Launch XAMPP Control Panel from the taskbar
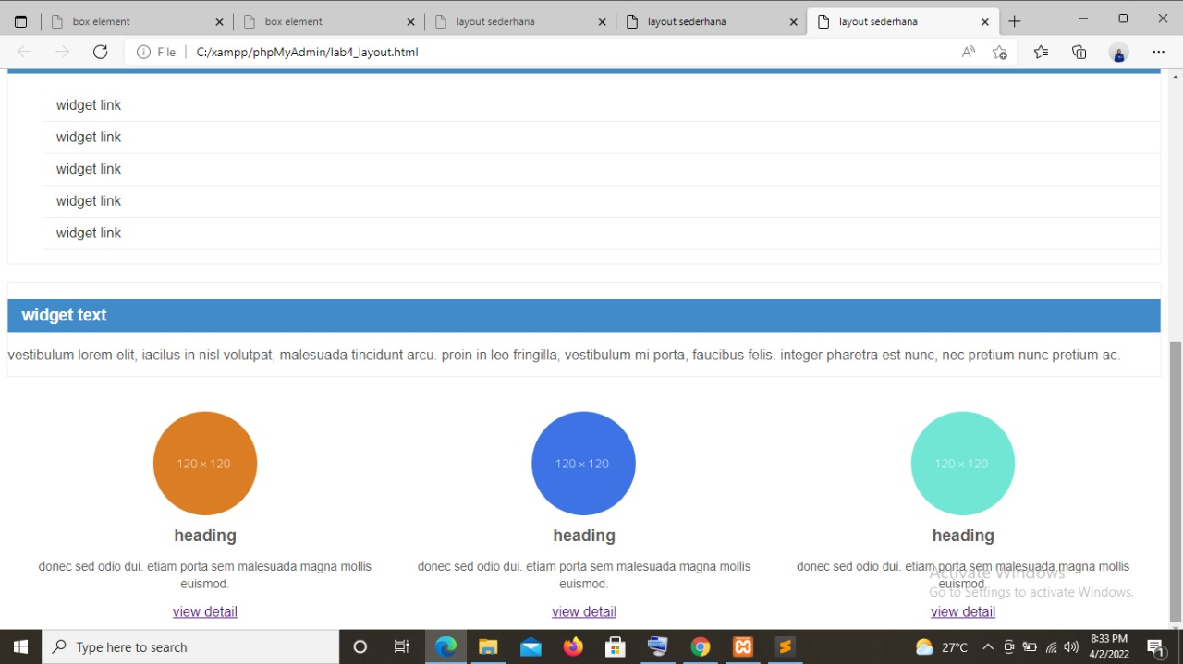Screen dimensions: 1183x664 pyautogui.click(x=743, y=646)
